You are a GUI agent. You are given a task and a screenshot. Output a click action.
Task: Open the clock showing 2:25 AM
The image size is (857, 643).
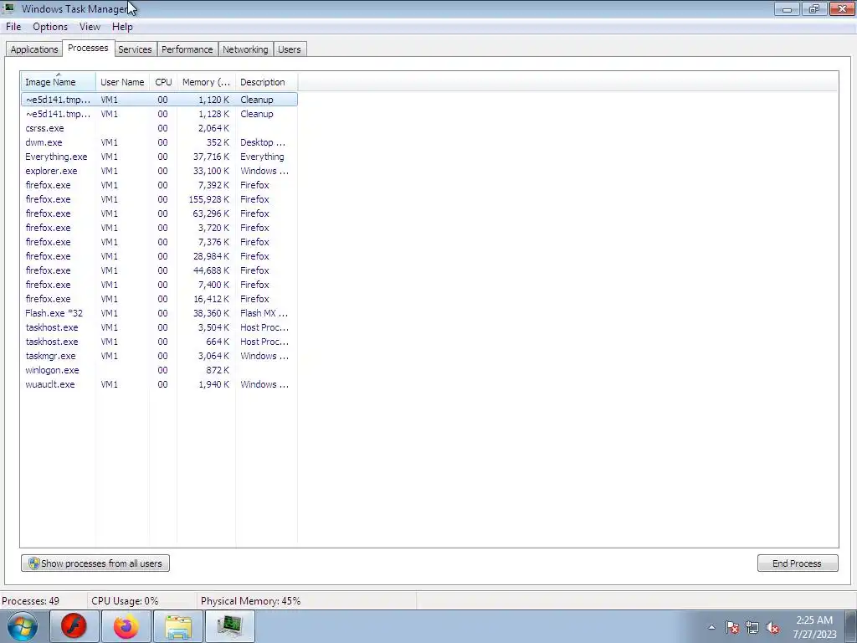coord(814,627)
